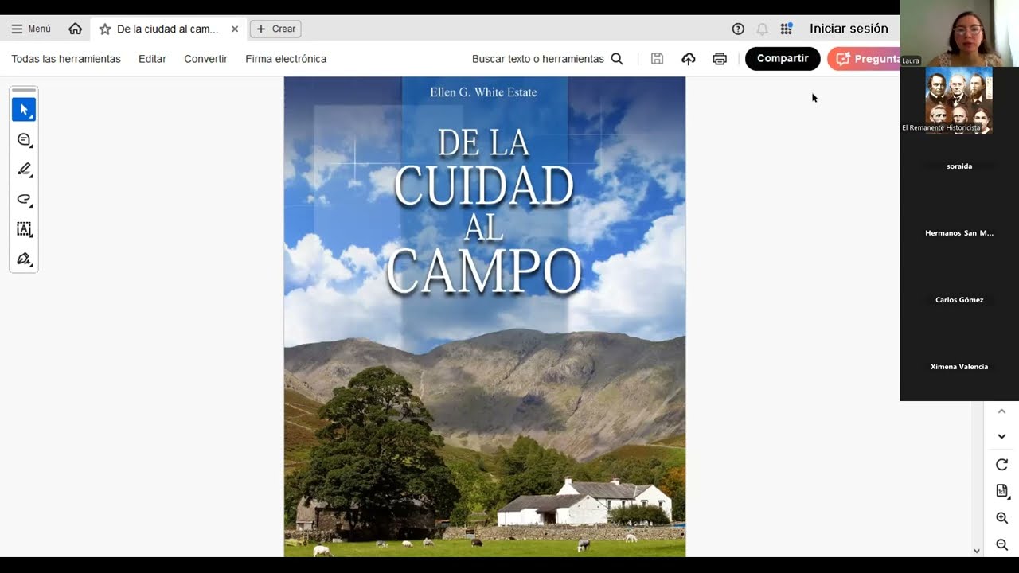Open the Editar menu
The width and height of the screenshot is (1019, 573).
click(152, 59)
